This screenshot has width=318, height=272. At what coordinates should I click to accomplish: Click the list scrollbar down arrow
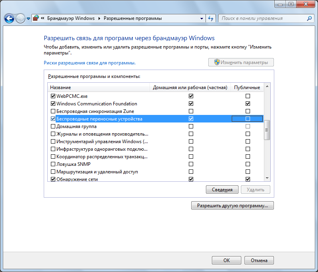267,178
